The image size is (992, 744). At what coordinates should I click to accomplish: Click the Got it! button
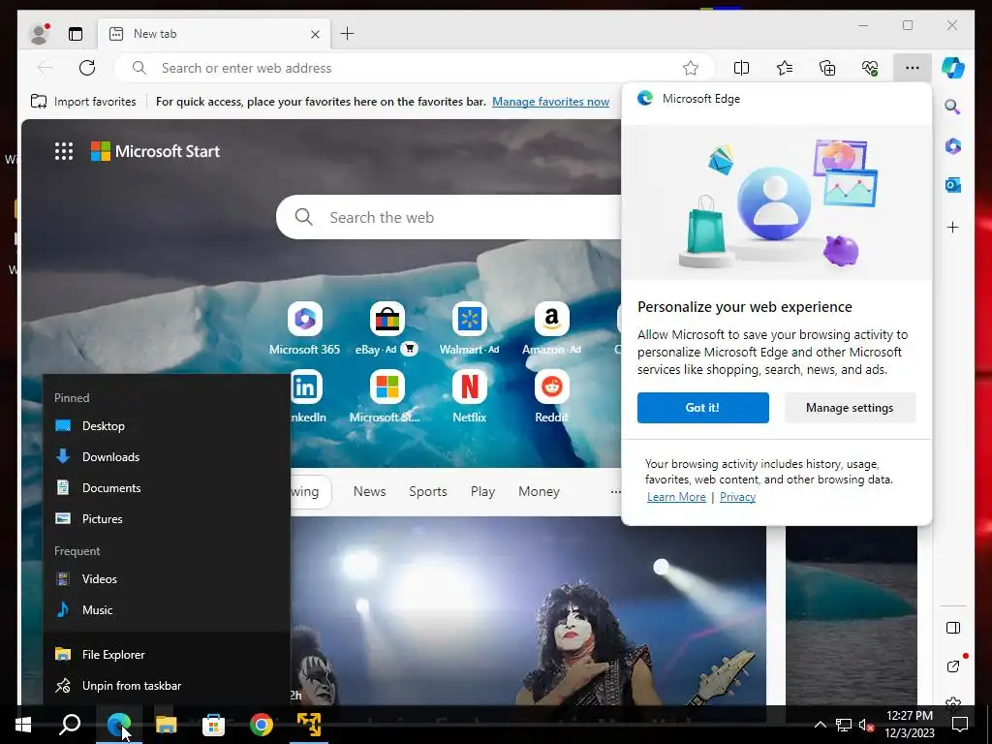[703, 408]
